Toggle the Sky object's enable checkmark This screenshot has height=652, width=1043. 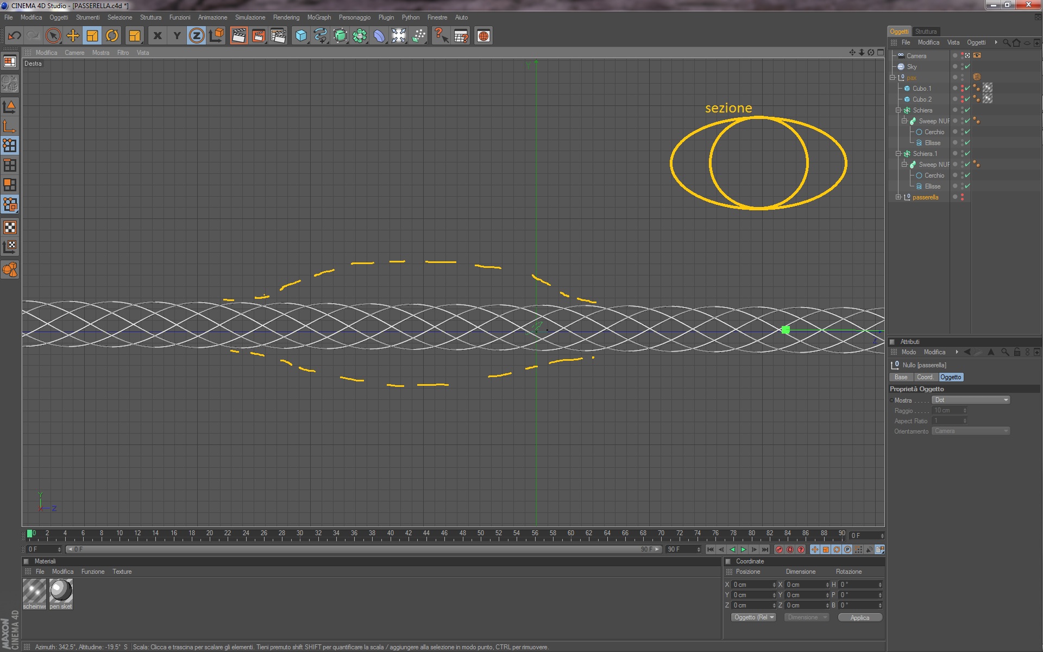pyautogui.click(x=967, y=67)
